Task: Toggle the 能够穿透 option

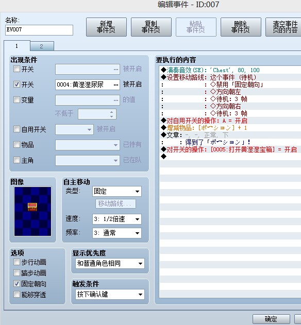Action: coord(16,294)
